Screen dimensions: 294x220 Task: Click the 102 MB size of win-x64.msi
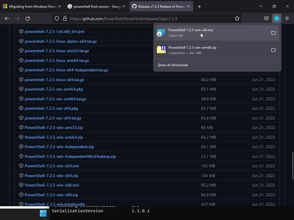pyautogui.click(x=208, y=166)
